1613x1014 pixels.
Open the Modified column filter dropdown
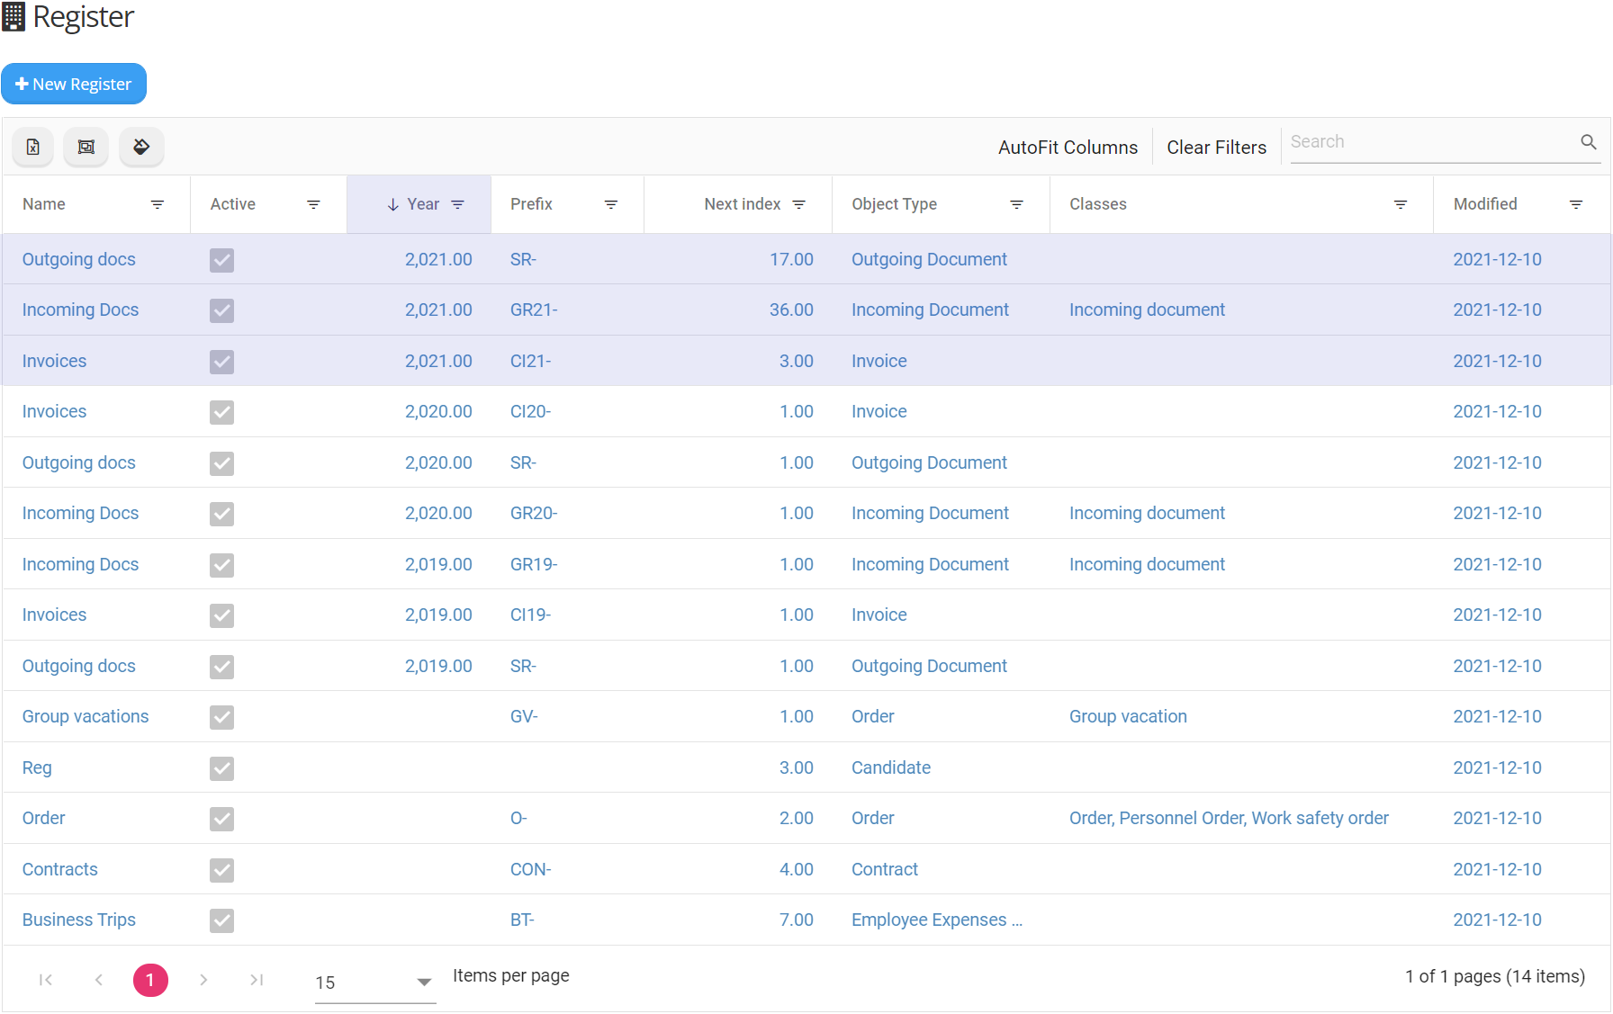point(1575,205)
